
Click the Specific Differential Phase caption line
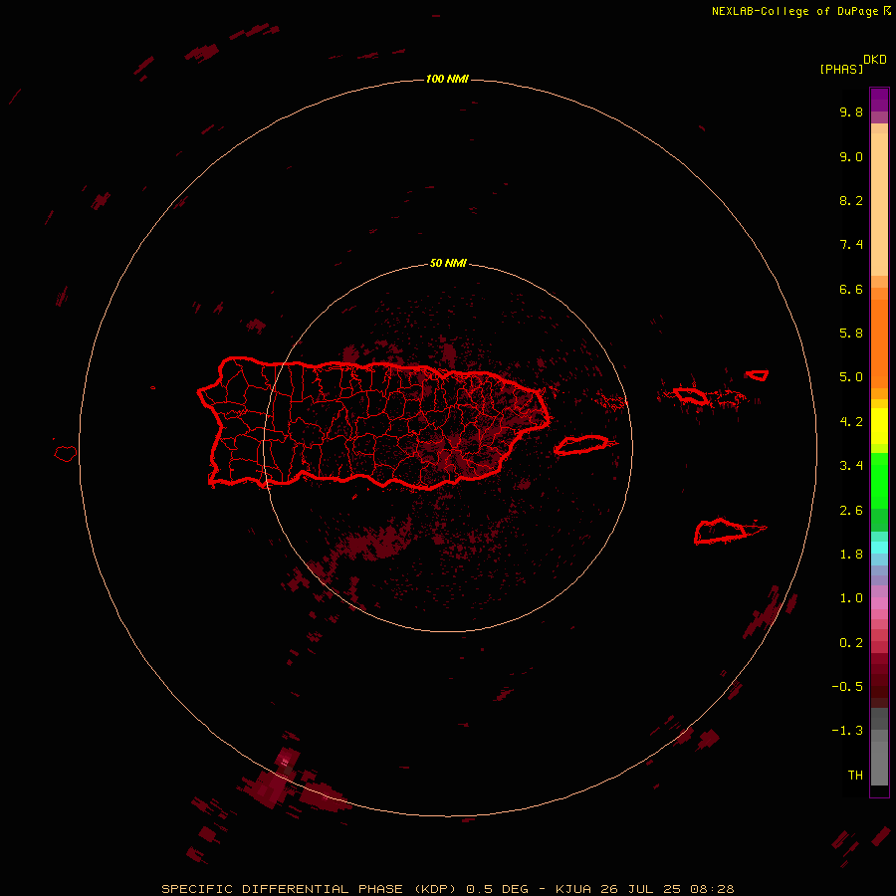point(447,889)
